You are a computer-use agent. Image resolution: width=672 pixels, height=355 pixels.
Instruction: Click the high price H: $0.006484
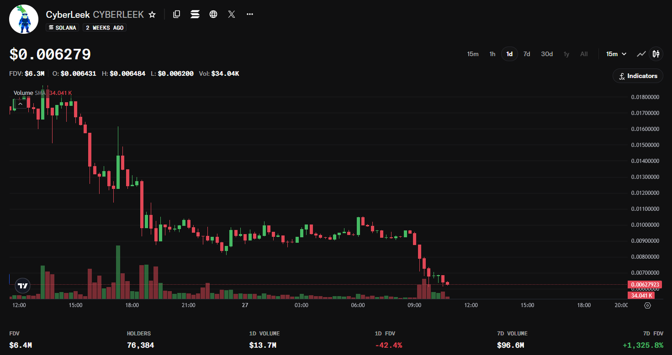click(123, 73)
